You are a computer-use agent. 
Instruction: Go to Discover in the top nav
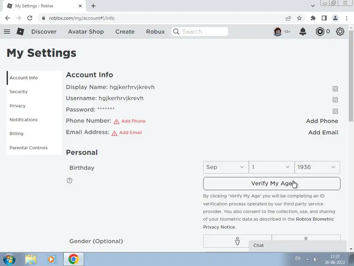44,32
